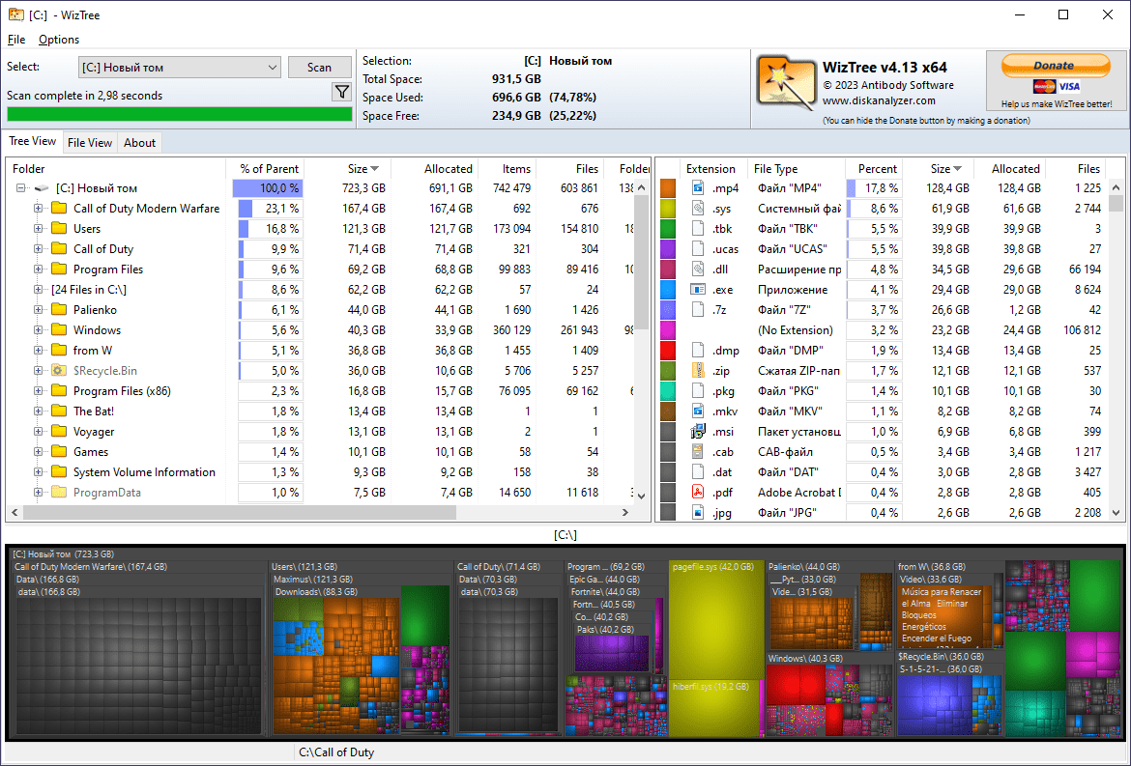Image resolution: width=1131 pixels, height=766 pixels.
Task: Sort extensions by the Extension column header
Action: click(711, 169)
